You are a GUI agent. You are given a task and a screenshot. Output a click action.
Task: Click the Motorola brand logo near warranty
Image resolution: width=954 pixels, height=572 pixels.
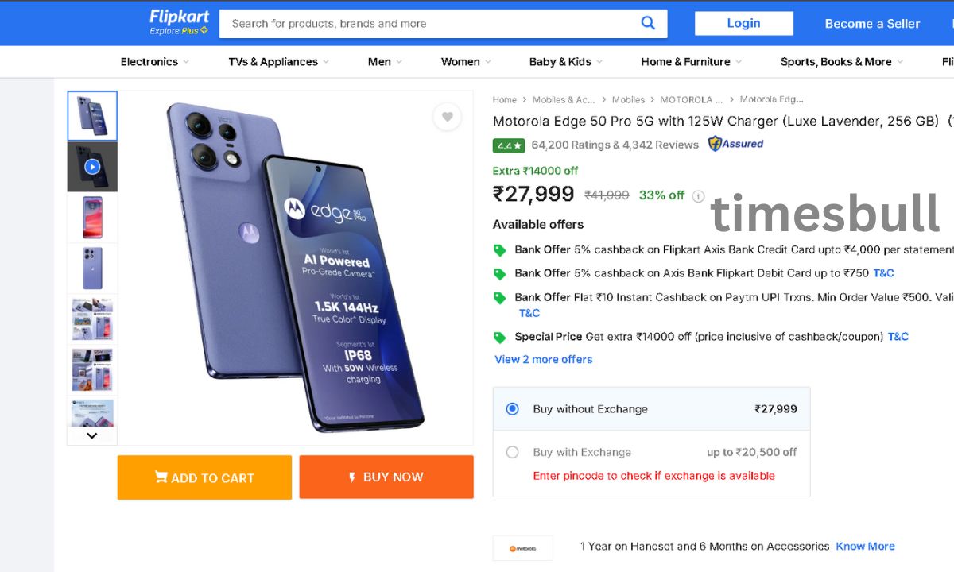point(522,548)
